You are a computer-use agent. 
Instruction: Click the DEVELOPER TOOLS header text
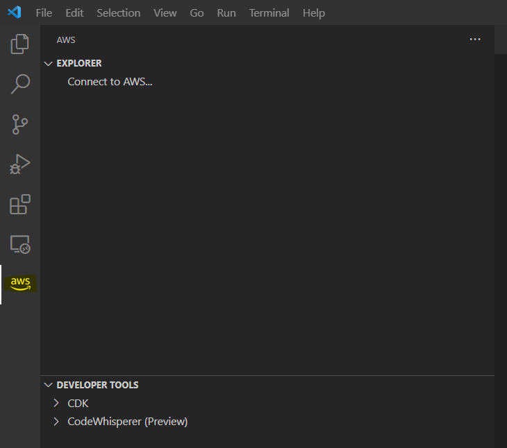97,385
